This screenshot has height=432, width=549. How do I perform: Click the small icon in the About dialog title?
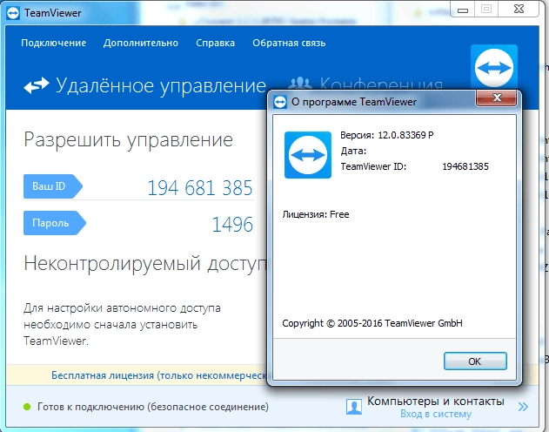click(x=280, y=102)
